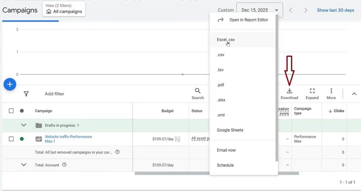Click the All asset status text
Image resolution: width=361 pixels, height=191 pixels.
200,138
